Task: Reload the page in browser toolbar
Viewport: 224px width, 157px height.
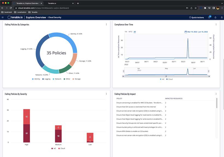Action: 11,8
